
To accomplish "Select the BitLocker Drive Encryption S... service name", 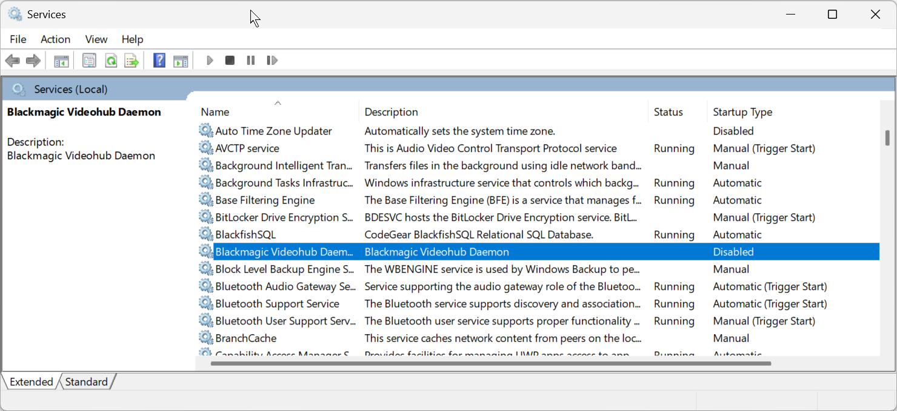I will click(284, 217).
